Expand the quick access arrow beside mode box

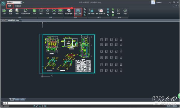tap(23, 2)
